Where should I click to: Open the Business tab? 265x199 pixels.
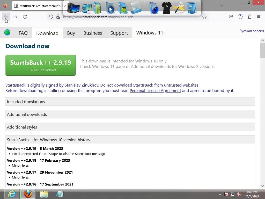coord(93,33)
